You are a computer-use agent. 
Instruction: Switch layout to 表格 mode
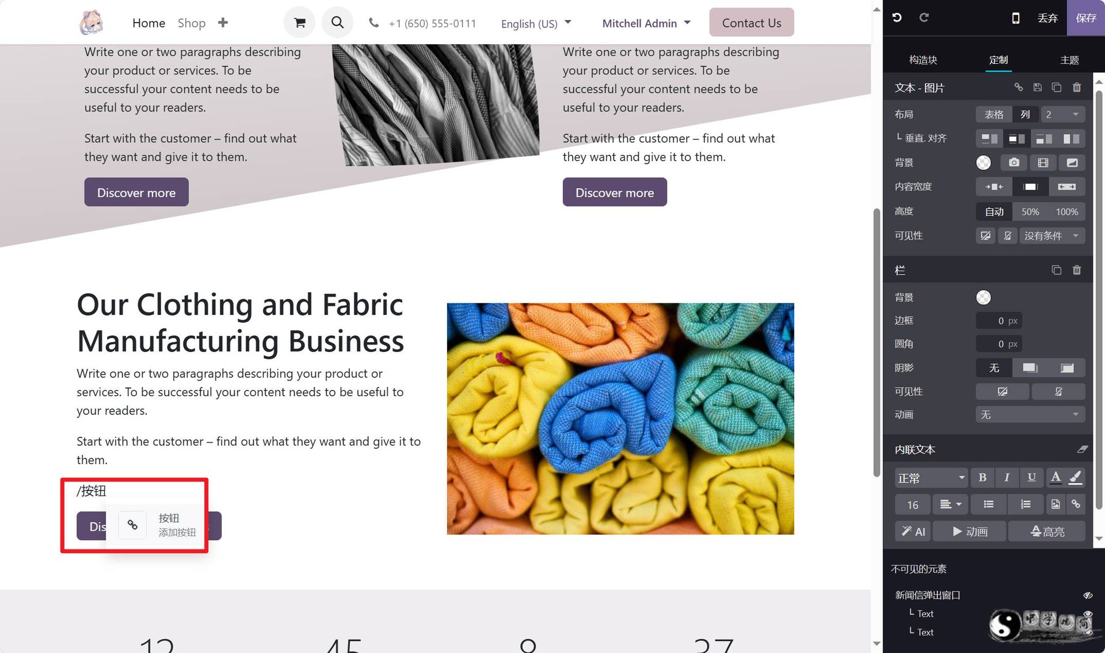tap(994, 115)
